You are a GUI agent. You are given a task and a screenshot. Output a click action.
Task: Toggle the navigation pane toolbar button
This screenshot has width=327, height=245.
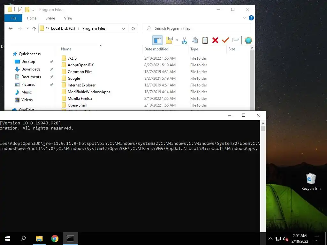157,40
